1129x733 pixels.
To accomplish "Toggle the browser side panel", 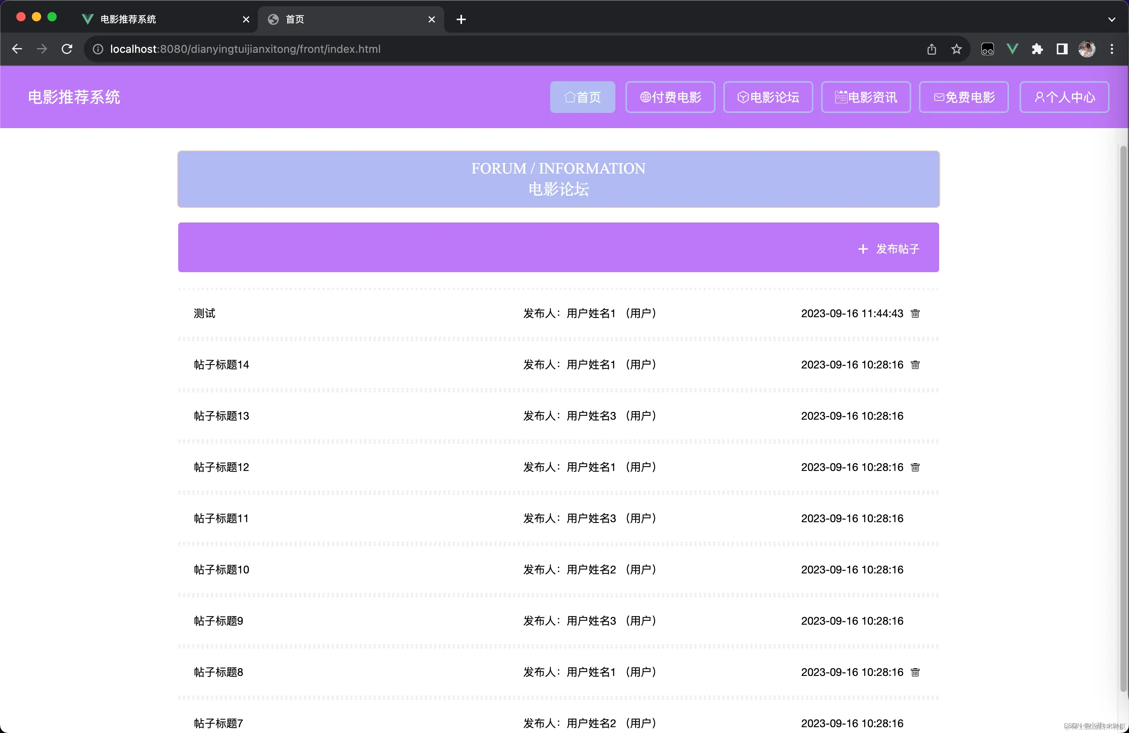I will click(x=1061, y=49).
